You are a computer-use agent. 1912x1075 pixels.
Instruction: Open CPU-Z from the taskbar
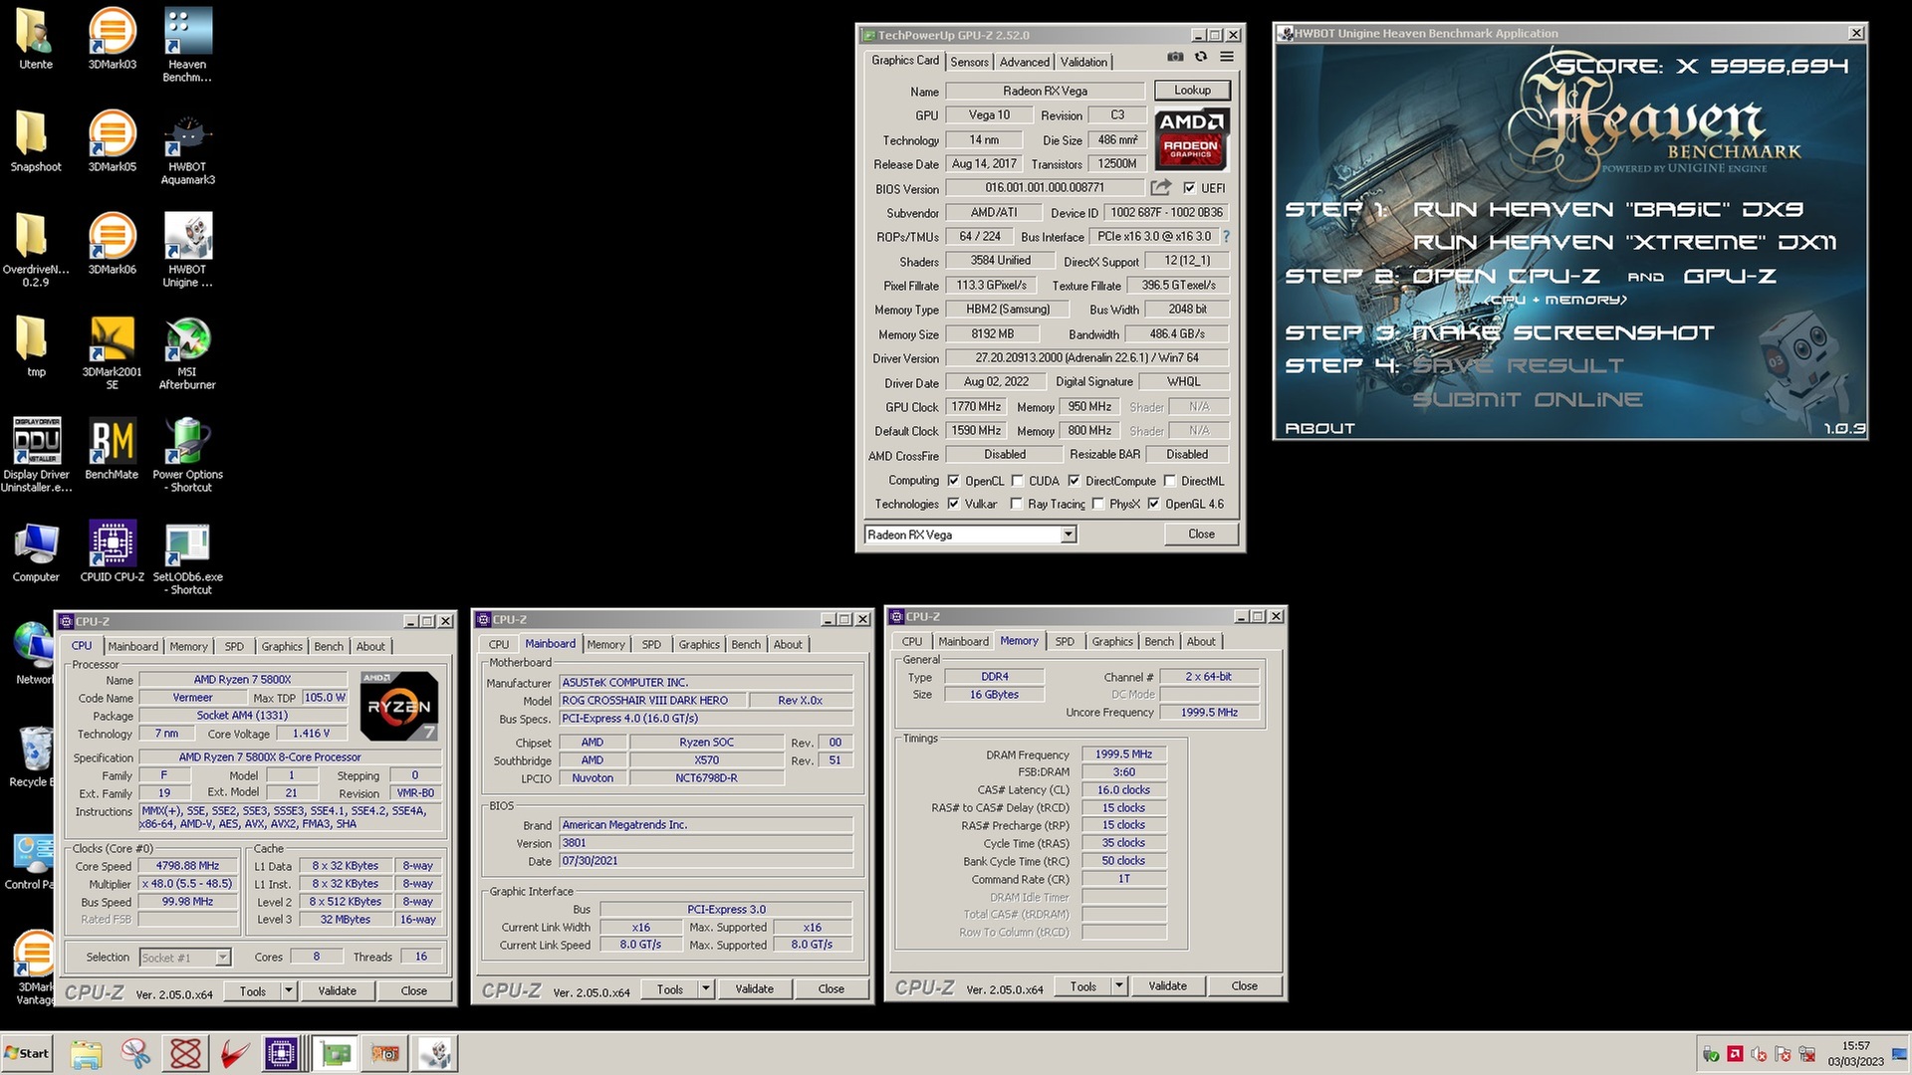pyautogui.click(x=281, y=1053)
